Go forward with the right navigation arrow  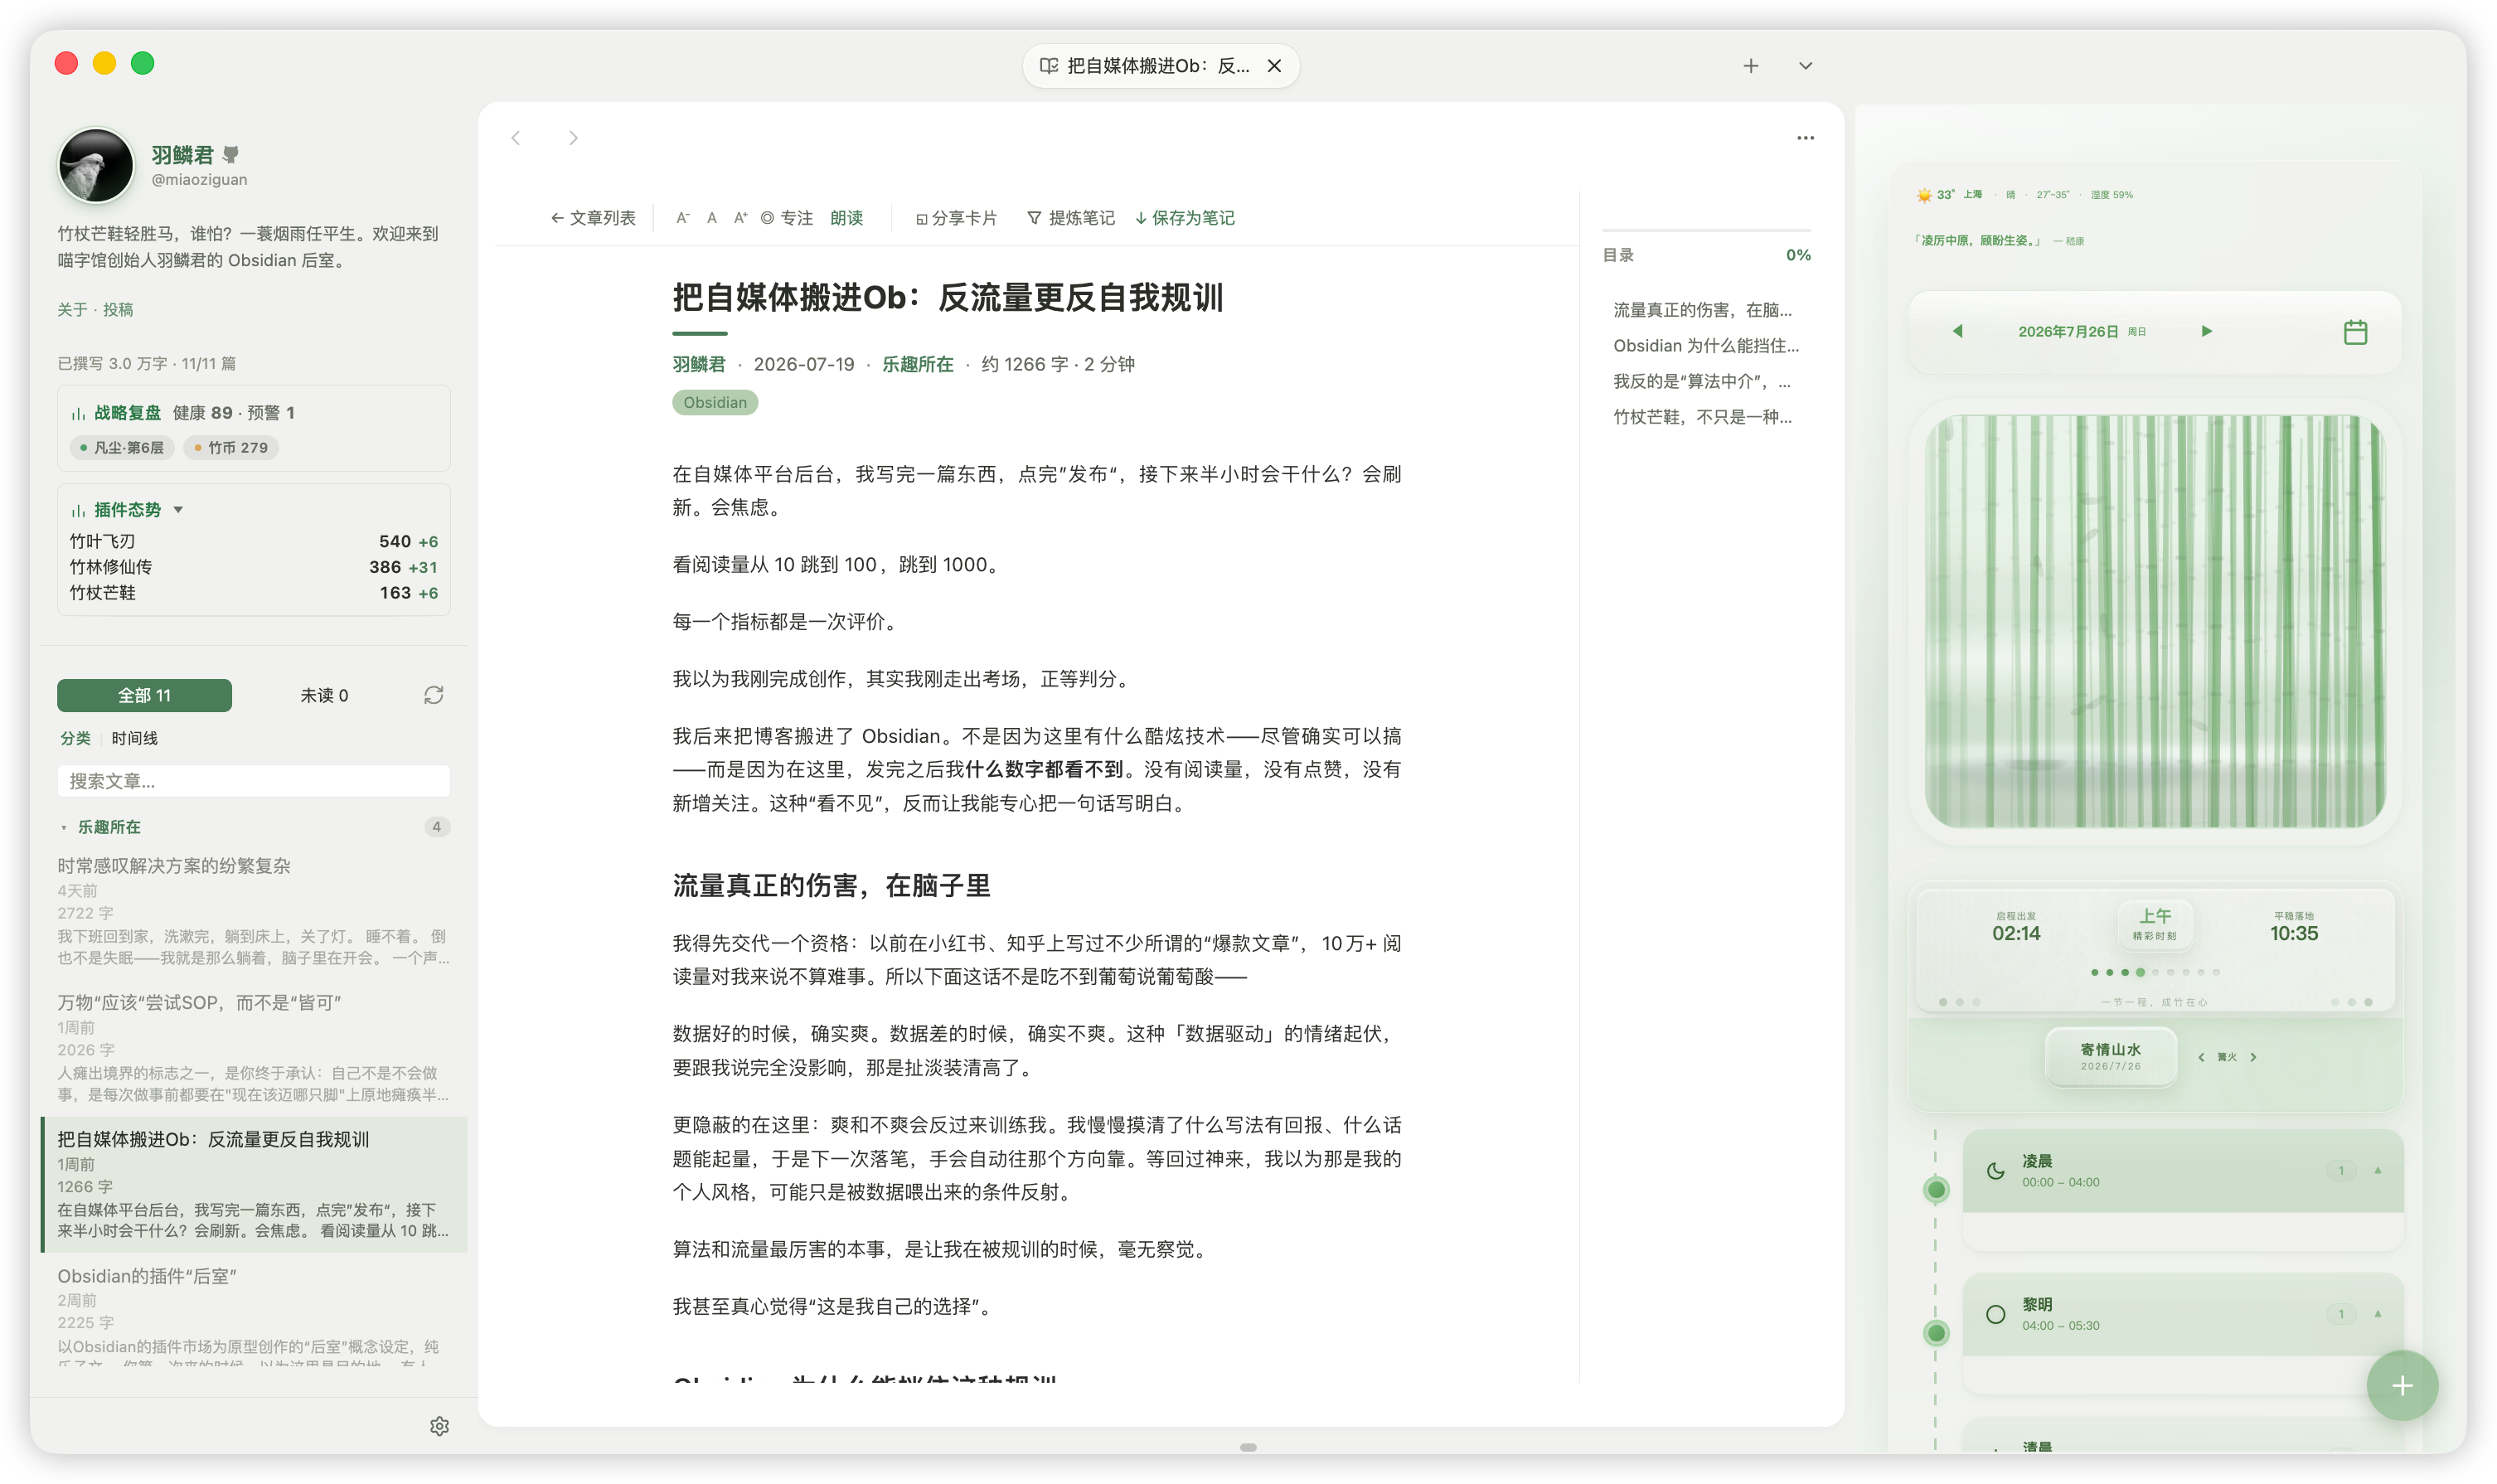tap(573, 138)
